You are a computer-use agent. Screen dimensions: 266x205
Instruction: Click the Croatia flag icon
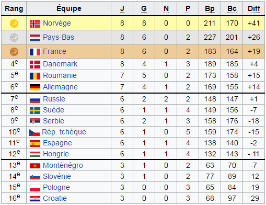pos(35,199)
